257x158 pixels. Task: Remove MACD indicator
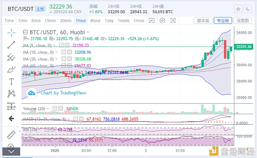point(81,119)
